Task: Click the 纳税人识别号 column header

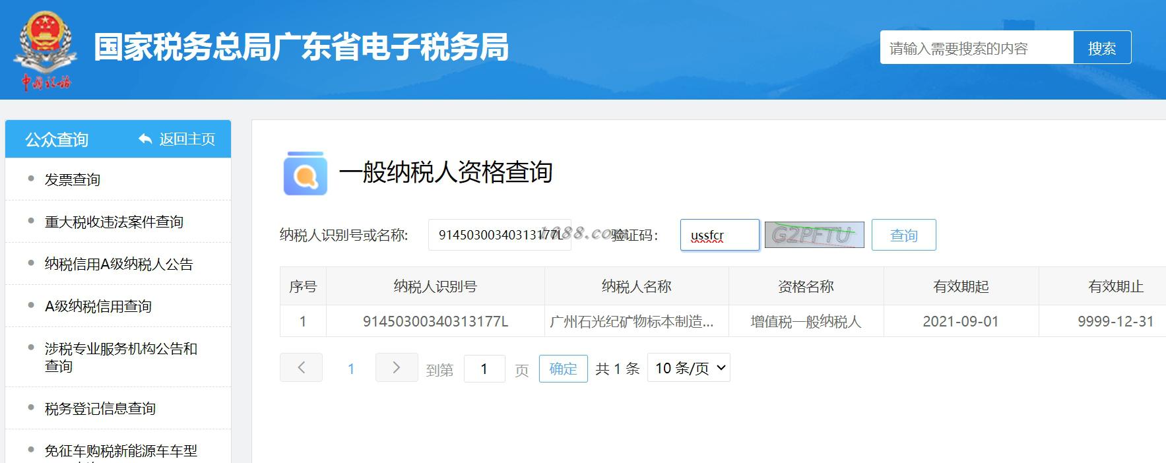Action: point(436,286)
